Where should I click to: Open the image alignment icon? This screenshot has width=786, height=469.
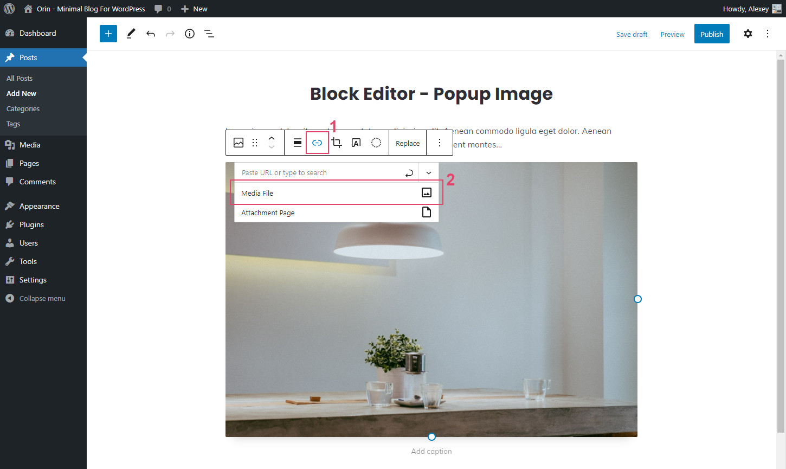(x=297, y=143)
